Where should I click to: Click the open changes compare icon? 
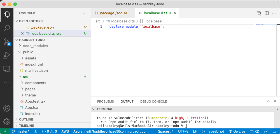coord(259,13)
